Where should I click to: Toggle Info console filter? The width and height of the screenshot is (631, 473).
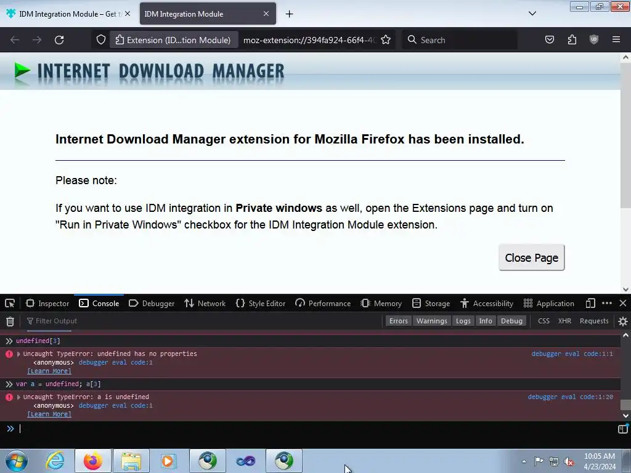click(x=486, y=321)
